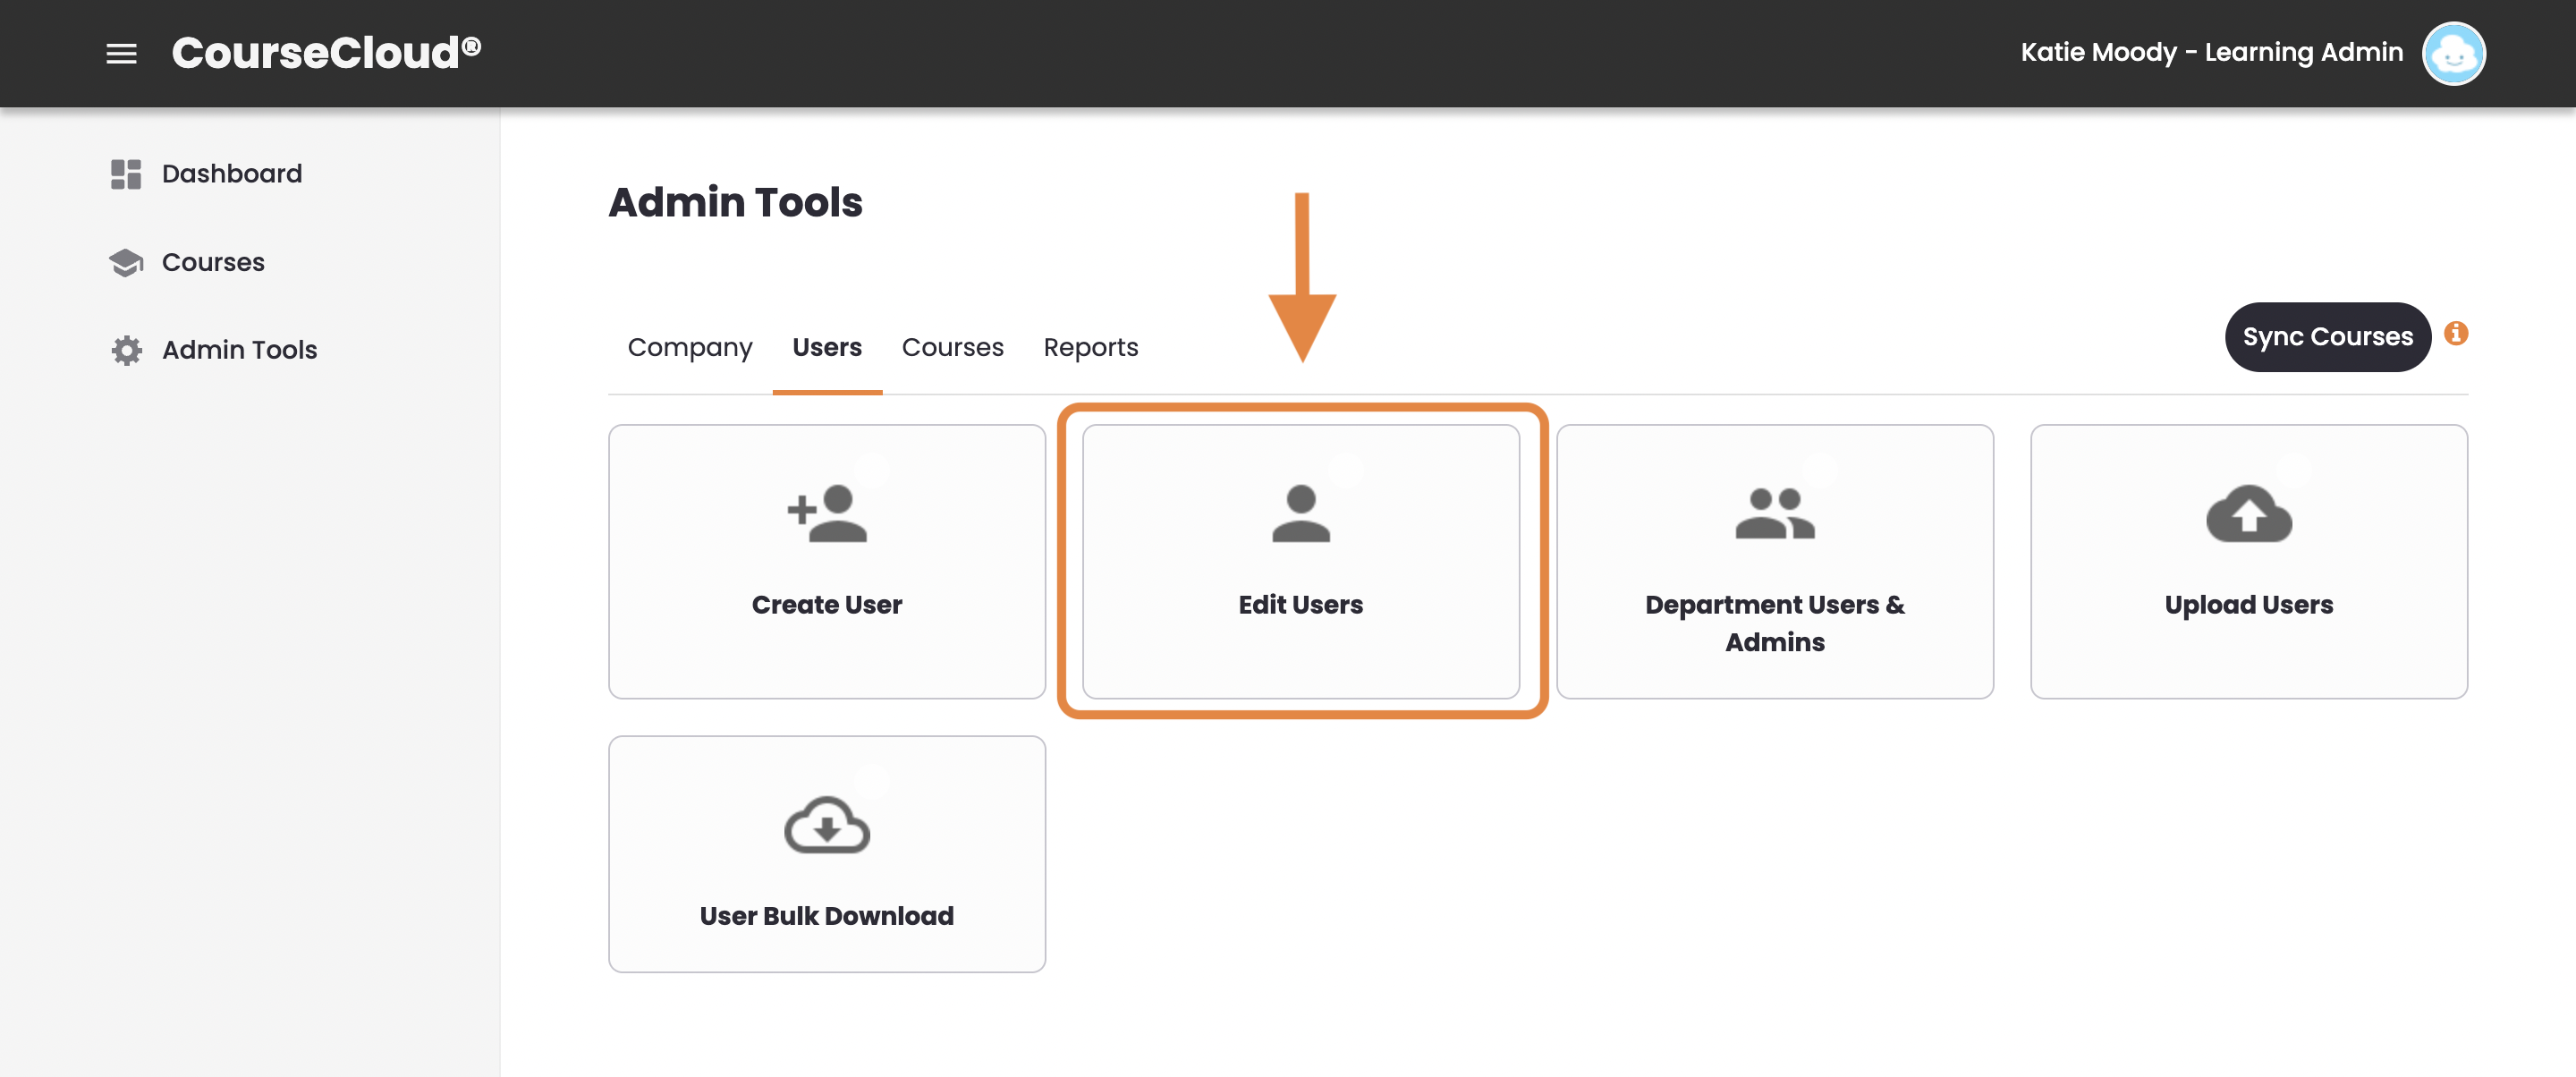The width and height of the screenshot is (2576, 1077).
Task: Click the cloud upload icon
Action: click(x=2248, y=513)
